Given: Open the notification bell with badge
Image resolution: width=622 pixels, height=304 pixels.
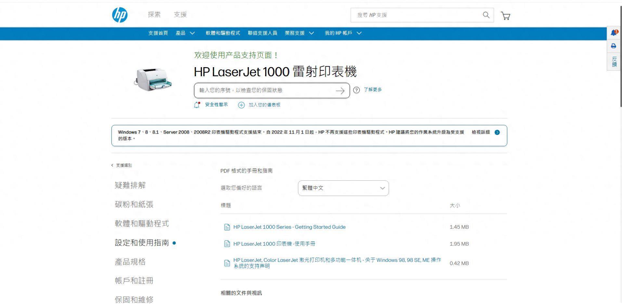Looking at the screenshot, I should pos(614,33).
